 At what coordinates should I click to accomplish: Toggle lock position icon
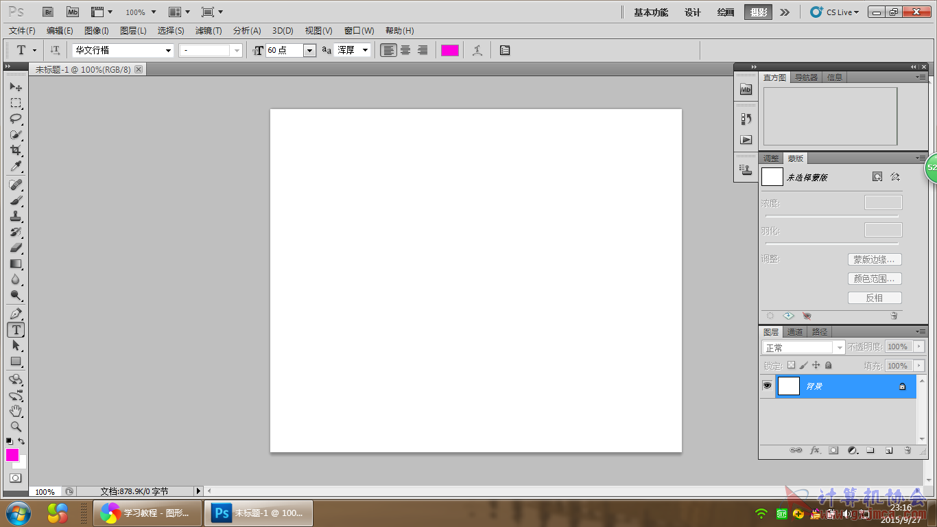tap(816, 366)
